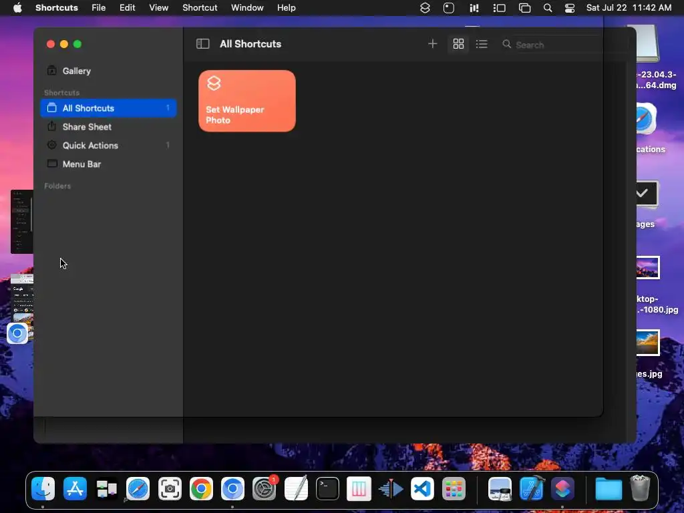Add a new shortcut with plus icon

pos(432,43)
